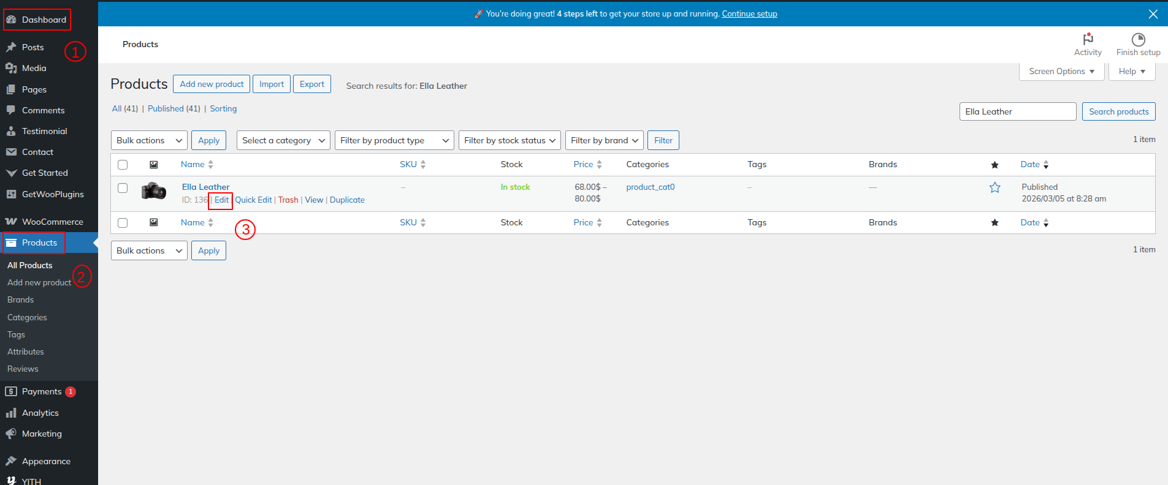Open Filter by stock status dropdown
The height and width of the screenshot is (485, 1168).
click(510, 140)
